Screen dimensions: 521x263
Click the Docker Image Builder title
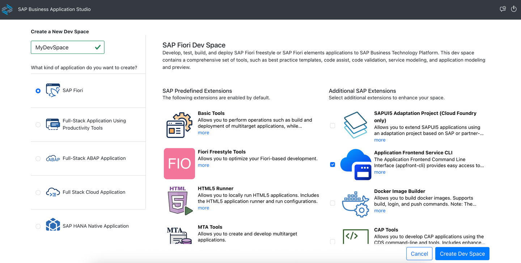400,191
